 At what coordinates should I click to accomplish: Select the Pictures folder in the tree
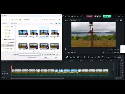(8, 33)
